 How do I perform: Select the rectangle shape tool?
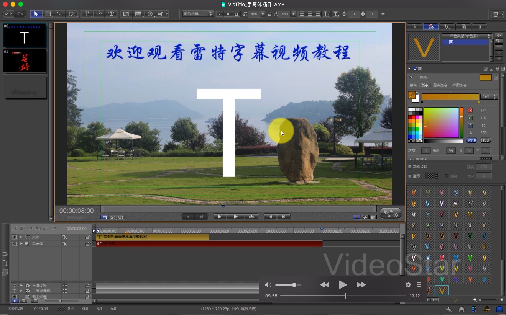[48, 14]
